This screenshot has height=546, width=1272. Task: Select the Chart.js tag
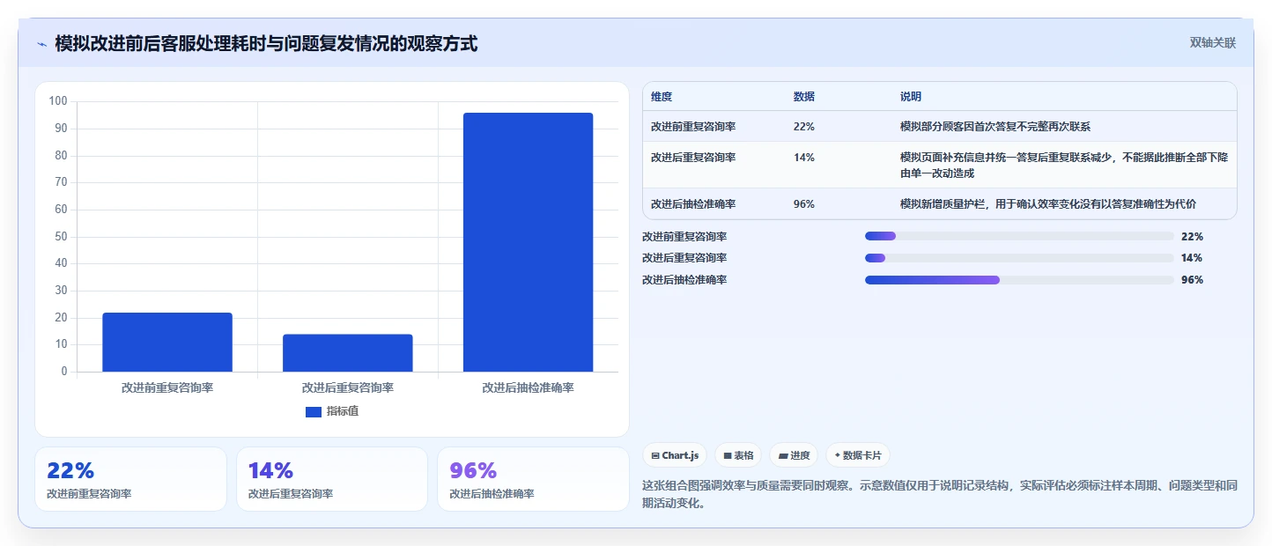(675, 455)
